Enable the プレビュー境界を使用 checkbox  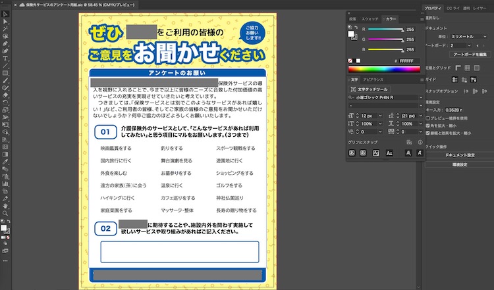pos(428,118)
